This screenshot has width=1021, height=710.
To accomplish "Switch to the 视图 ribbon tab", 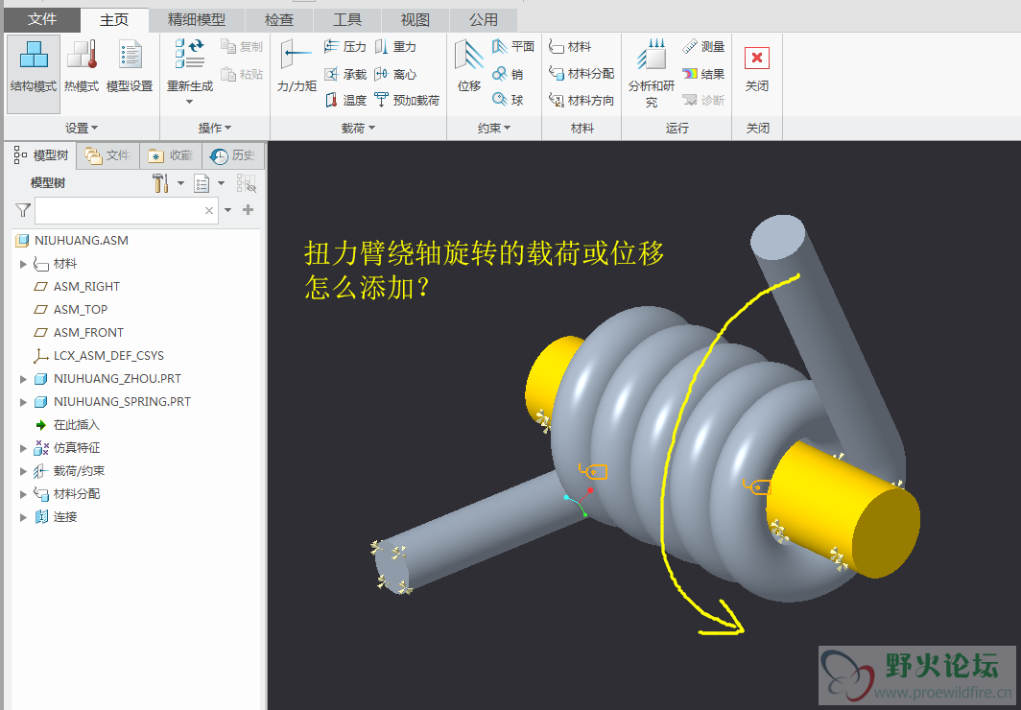I will pos(415,19).
